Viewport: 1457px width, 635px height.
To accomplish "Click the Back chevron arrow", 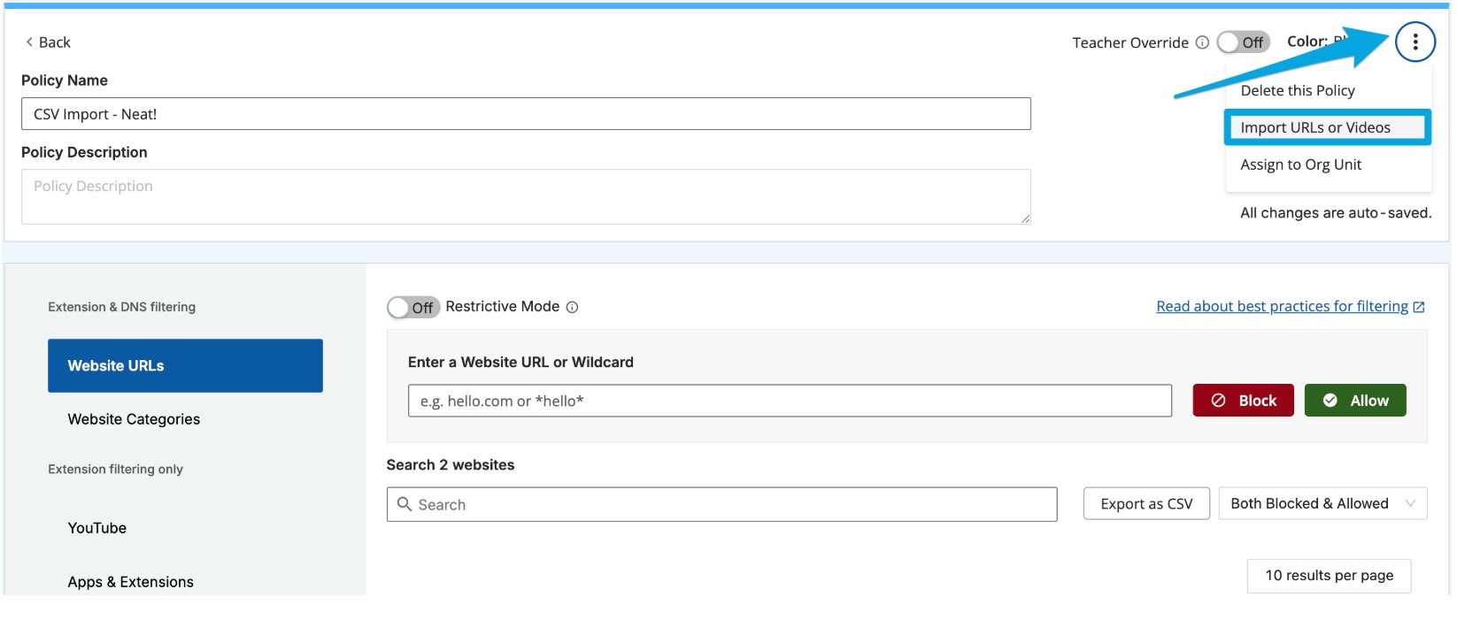I will pyautogui.click(x=29, y=42).
